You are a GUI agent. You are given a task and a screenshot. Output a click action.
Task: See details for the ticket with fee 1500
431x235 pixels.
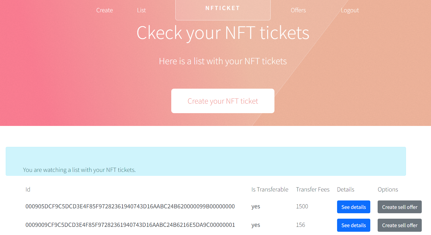353,207
